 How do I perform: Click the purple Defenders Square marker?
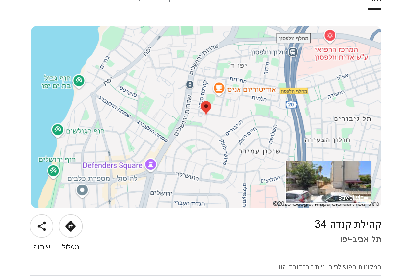pyautogui.click(x=151, y=165)
